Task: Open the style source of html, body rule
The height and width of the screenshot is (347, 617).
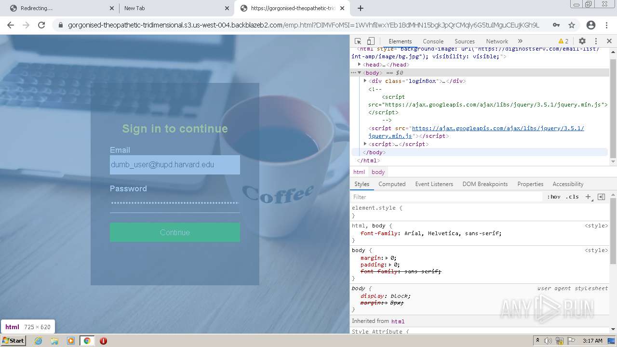Action: 596,226
